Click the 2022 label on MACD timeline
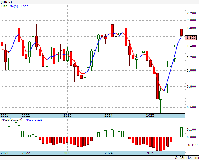 tap(26, 153)
